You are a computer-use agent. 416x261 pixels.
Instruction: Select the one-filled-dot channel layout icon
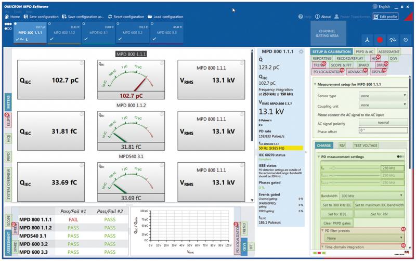8,29
